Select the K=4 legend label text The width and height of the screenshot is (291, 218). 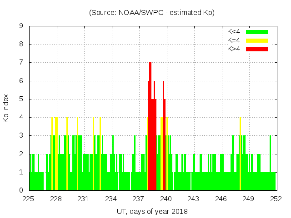click(x=234, y=40)
